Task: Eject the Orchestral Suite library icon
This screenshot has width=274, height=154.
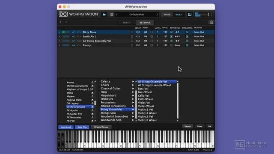Action: (92, 107)
